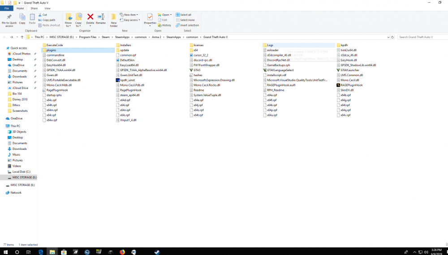The width and height of the screenshot is (448, 255).
Task: Select Local Disk (C:) in navigation pane
Action: [x=21, y=172]
